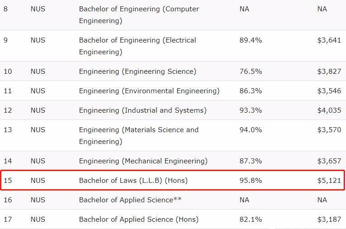This screenshot has height=229, width=346.
Task: Click the $4,035 salary value
Action: [329, 110]
